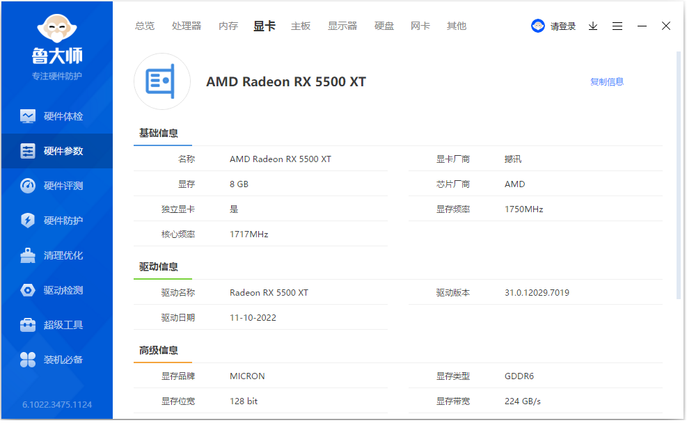The image size is (687, 423).
Task: Open 装机必备 essentials section
Action: 57,360
